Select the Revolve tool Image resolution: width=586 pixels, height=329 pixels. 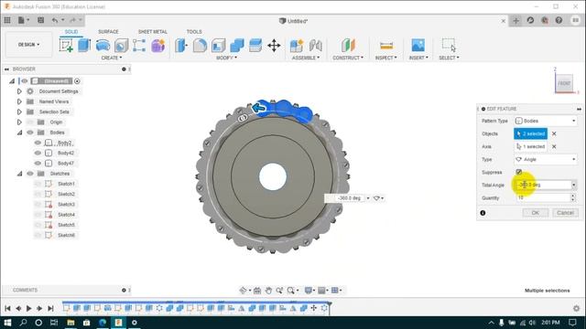pos(103,46)
